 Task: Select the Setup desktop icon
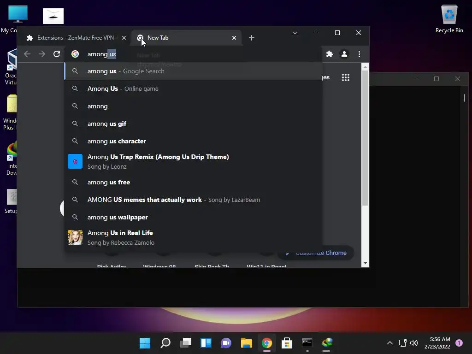[x=12, y=201]
